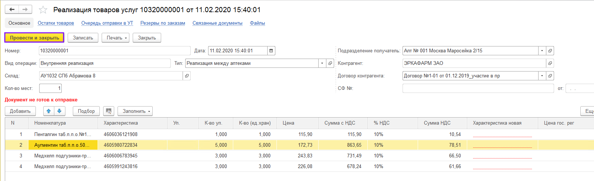The height and width of the screenshot is (181, 594).
Task: Click the forward navigation arrow
Action: (25, 10)
